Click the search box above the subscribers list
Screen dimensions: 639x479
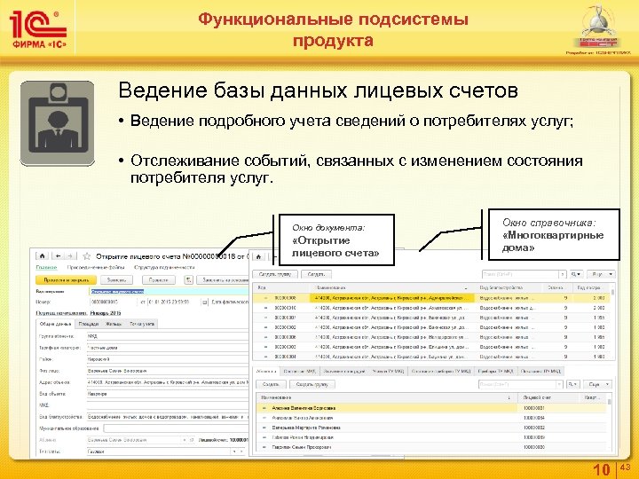[517, 384]
